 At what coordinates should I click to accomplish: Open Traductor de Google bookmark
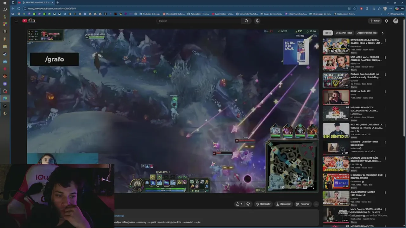tap(150, 14)
